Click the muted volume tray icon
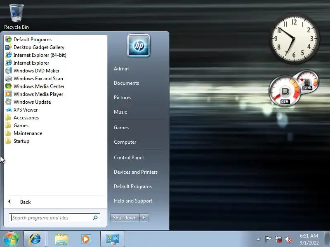The height and width of the screenshot is (247, 330). pyautogui.click(x=288, y=239)
